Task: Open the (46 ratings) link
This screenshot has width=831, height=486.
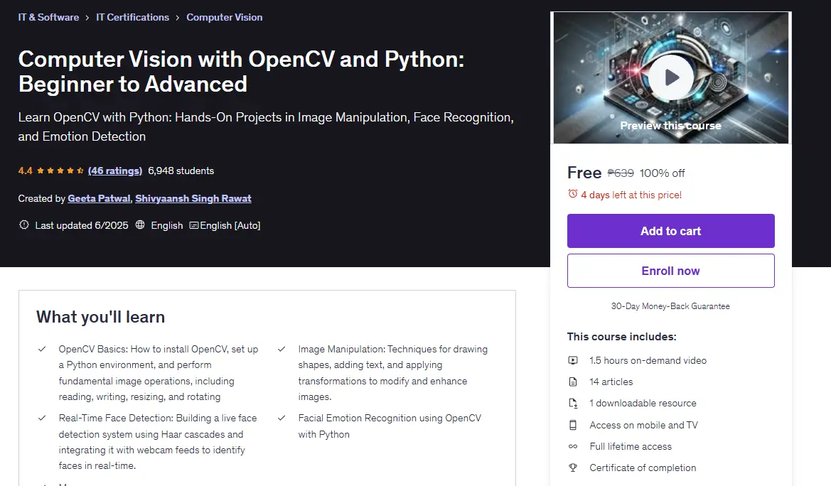Action: (x=115, y=171)
